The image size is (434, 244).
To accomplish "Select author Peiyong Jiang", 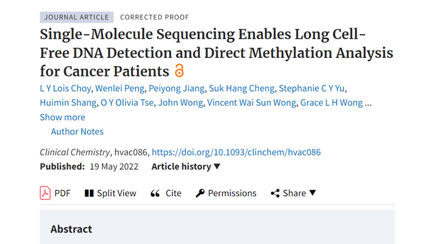I will [176, 88].
